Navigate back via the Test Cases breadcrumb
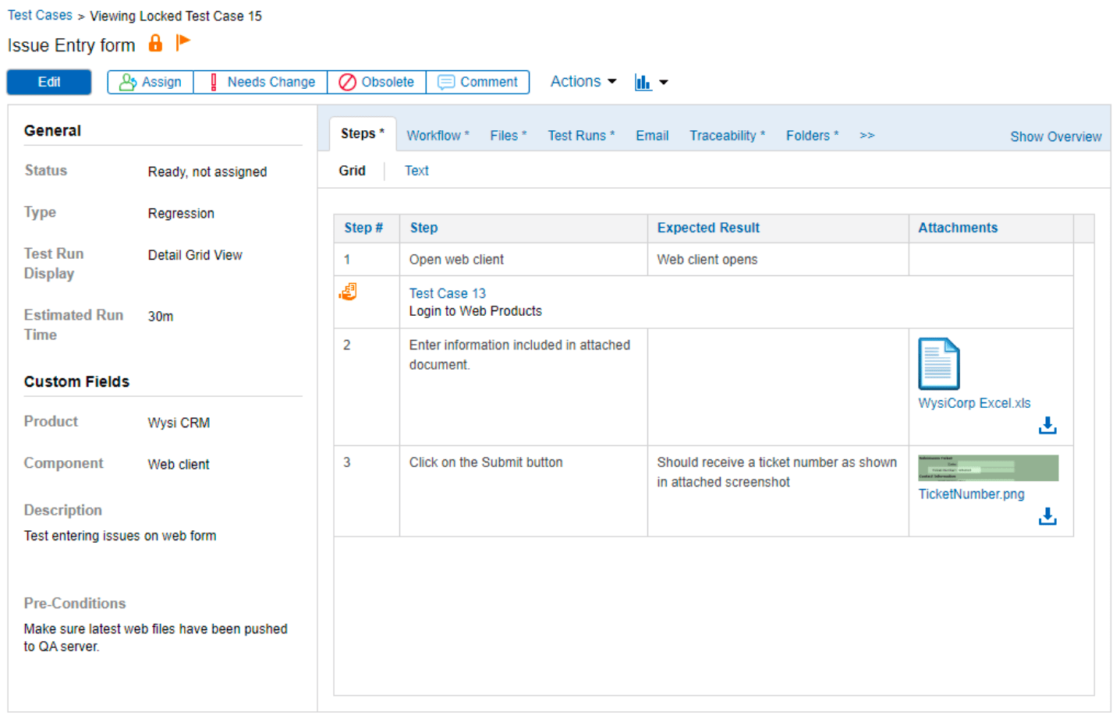 coord(39,15)
